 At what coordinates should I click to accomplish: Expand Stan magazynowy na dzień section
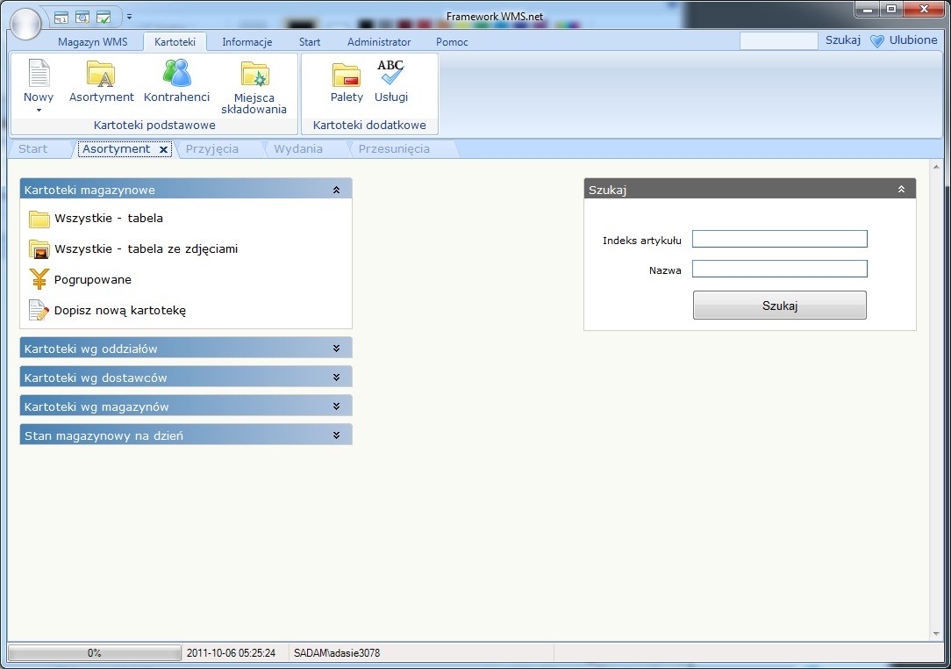pos(336,435)
